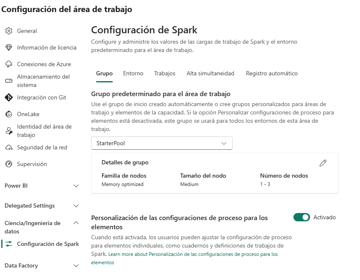
Task: Switch to the Entorno tab
Action: click(133, 73)
